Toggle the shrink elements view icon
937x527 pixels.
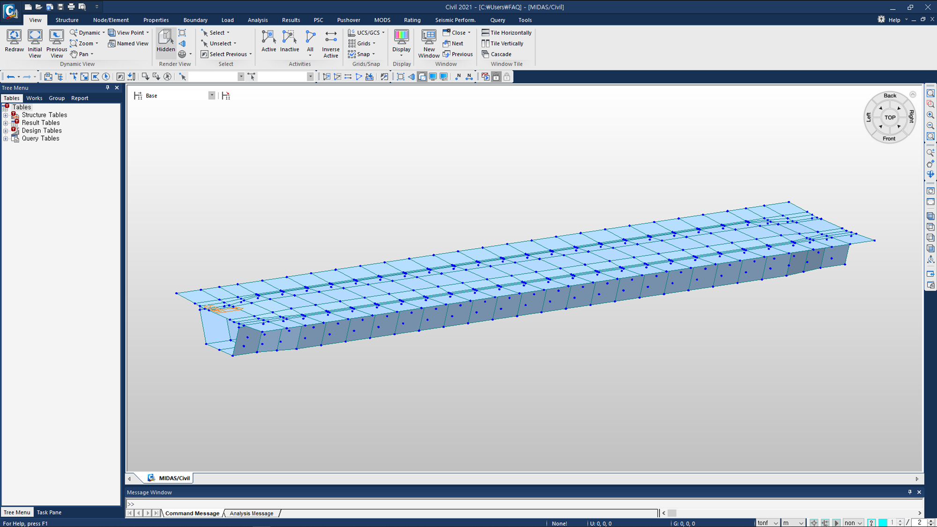coord(182,33)
